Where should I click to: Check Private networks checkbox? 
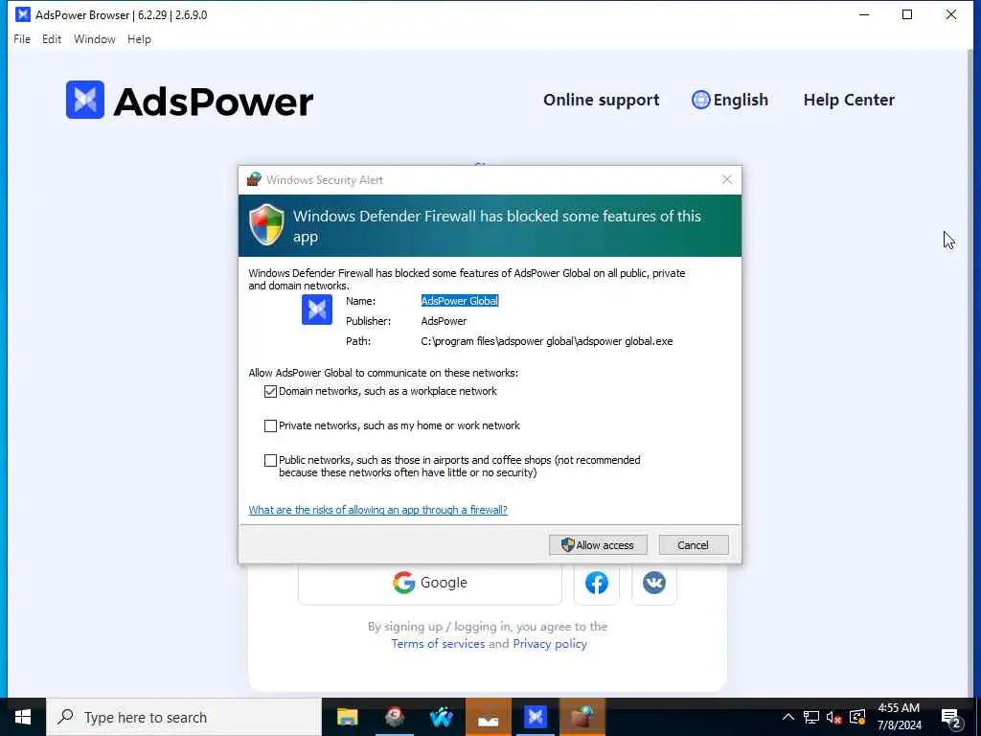(270, 425)
